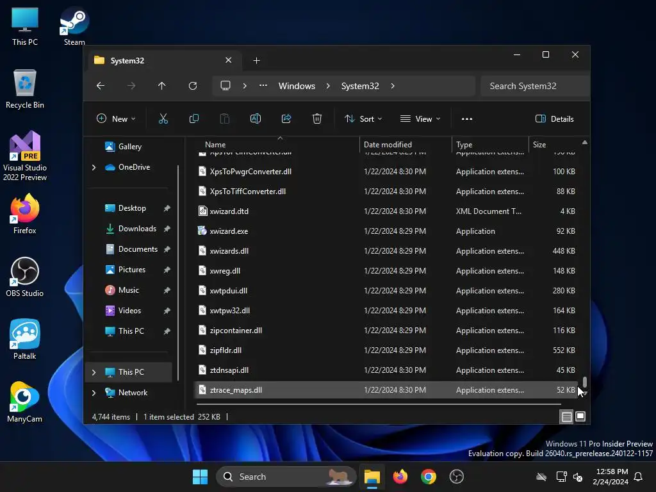Click chevron after System32 in breadcrumb
The image size is (656, 492).
(x=393, y=86)
